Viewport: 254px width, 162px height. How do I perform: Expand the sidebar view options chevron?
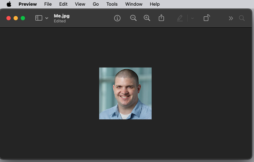47,18
